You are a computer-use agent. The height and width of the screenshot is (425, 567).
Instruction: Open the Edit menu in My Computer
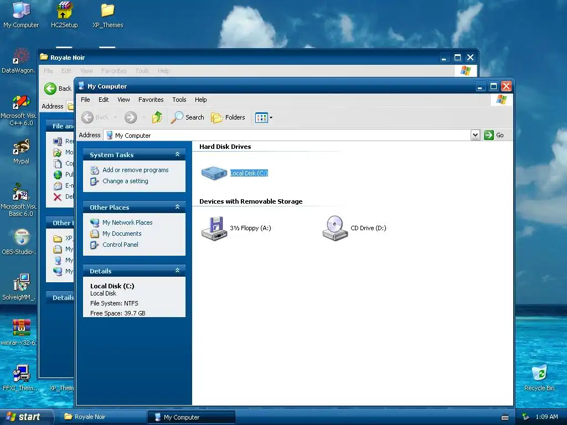tap(104, 100)
